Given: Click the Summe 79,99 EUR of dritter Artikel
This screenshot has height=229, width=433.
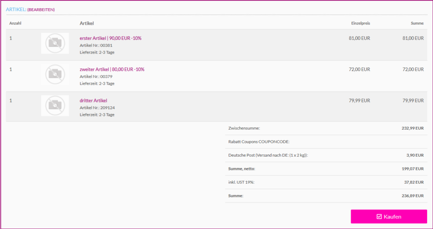Looking at the screenshot, I should click(x=413, y=101).
